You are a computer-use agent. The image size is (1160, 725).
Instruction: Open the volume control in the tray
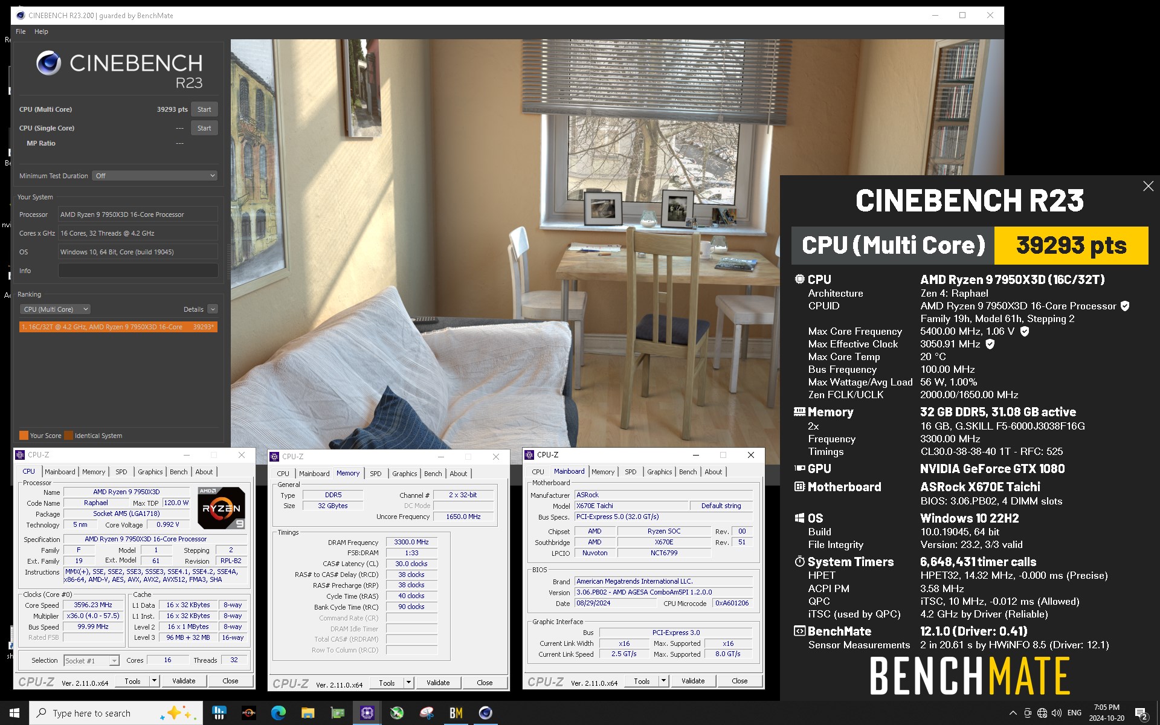point(1057,713)
